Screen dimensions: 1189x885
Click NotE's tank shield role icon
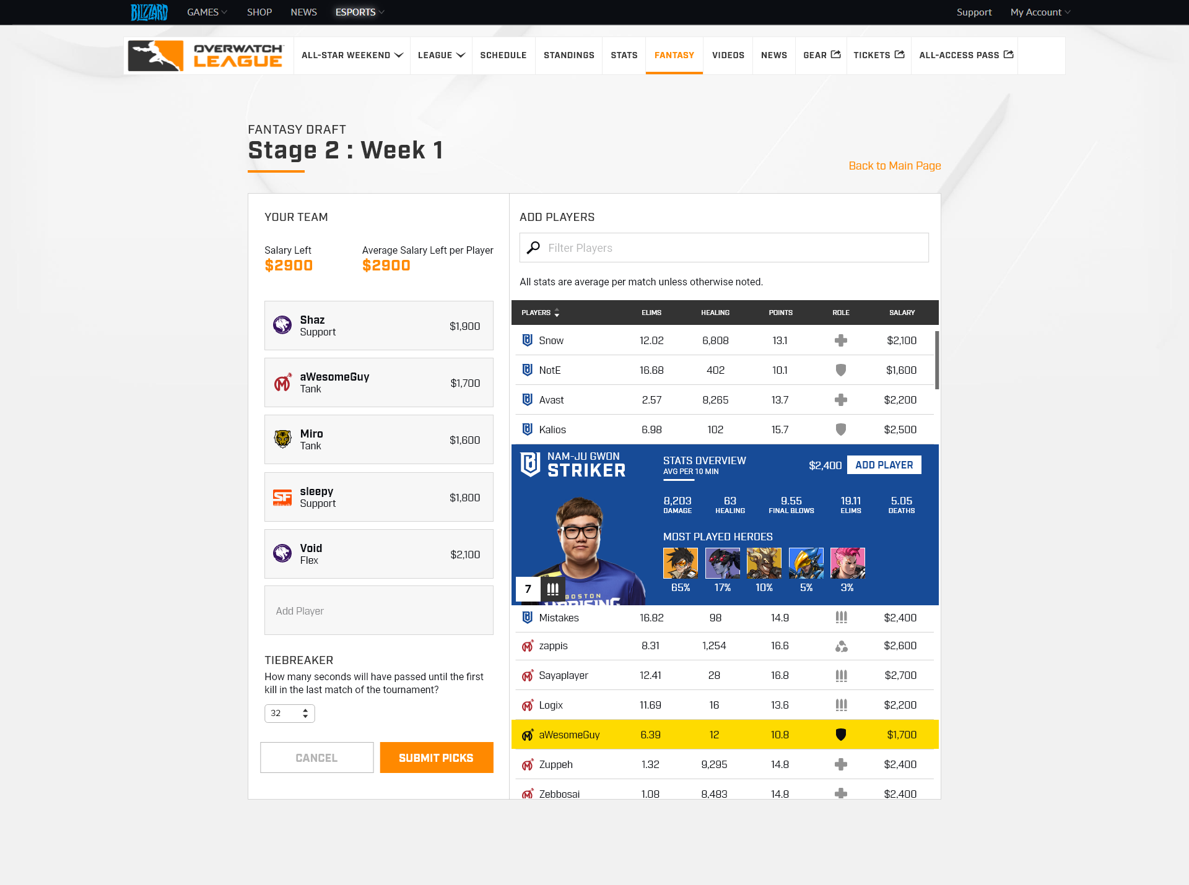coord(841,370)
